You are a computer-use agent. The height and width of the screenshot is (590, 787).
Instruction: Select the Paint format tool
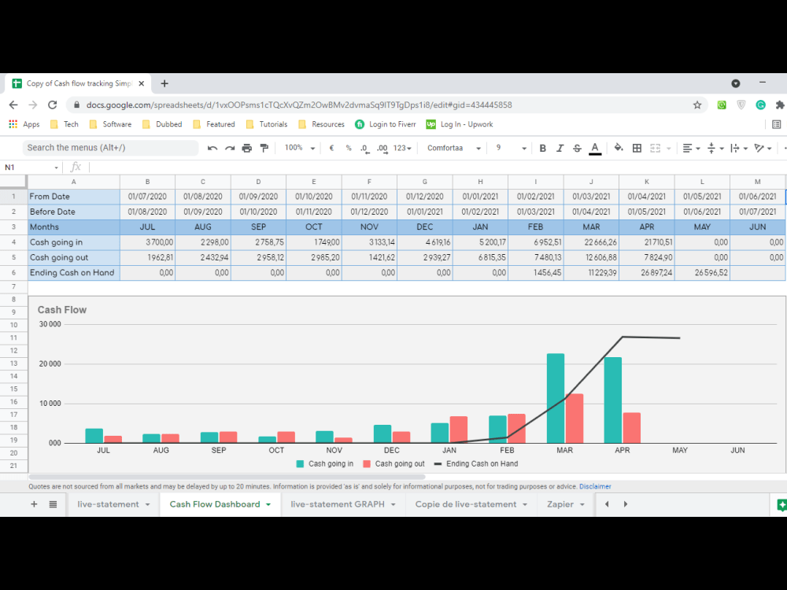point(265,147)
